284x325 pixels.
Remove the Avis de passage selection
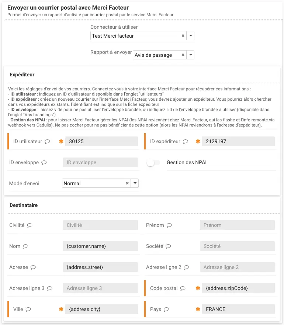tap(183, 55)
